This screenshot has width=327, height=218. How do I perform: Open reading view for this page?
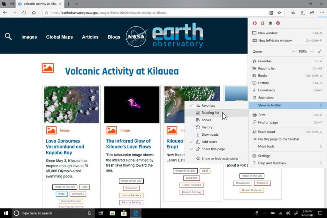[271, 13]
